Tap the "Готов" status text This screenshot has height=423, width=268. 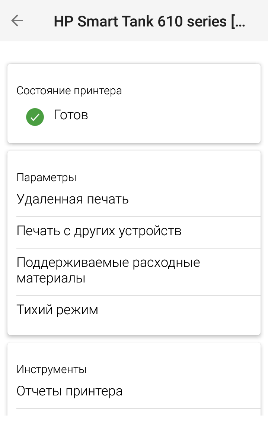tap(71, 115)
